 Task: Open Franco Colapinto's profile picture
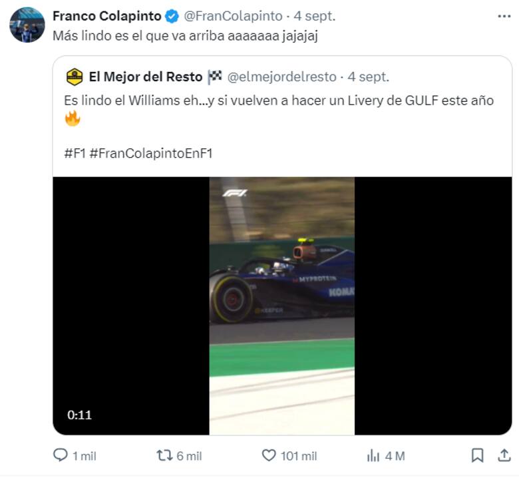pyautogui.click(x=27, y=25)
